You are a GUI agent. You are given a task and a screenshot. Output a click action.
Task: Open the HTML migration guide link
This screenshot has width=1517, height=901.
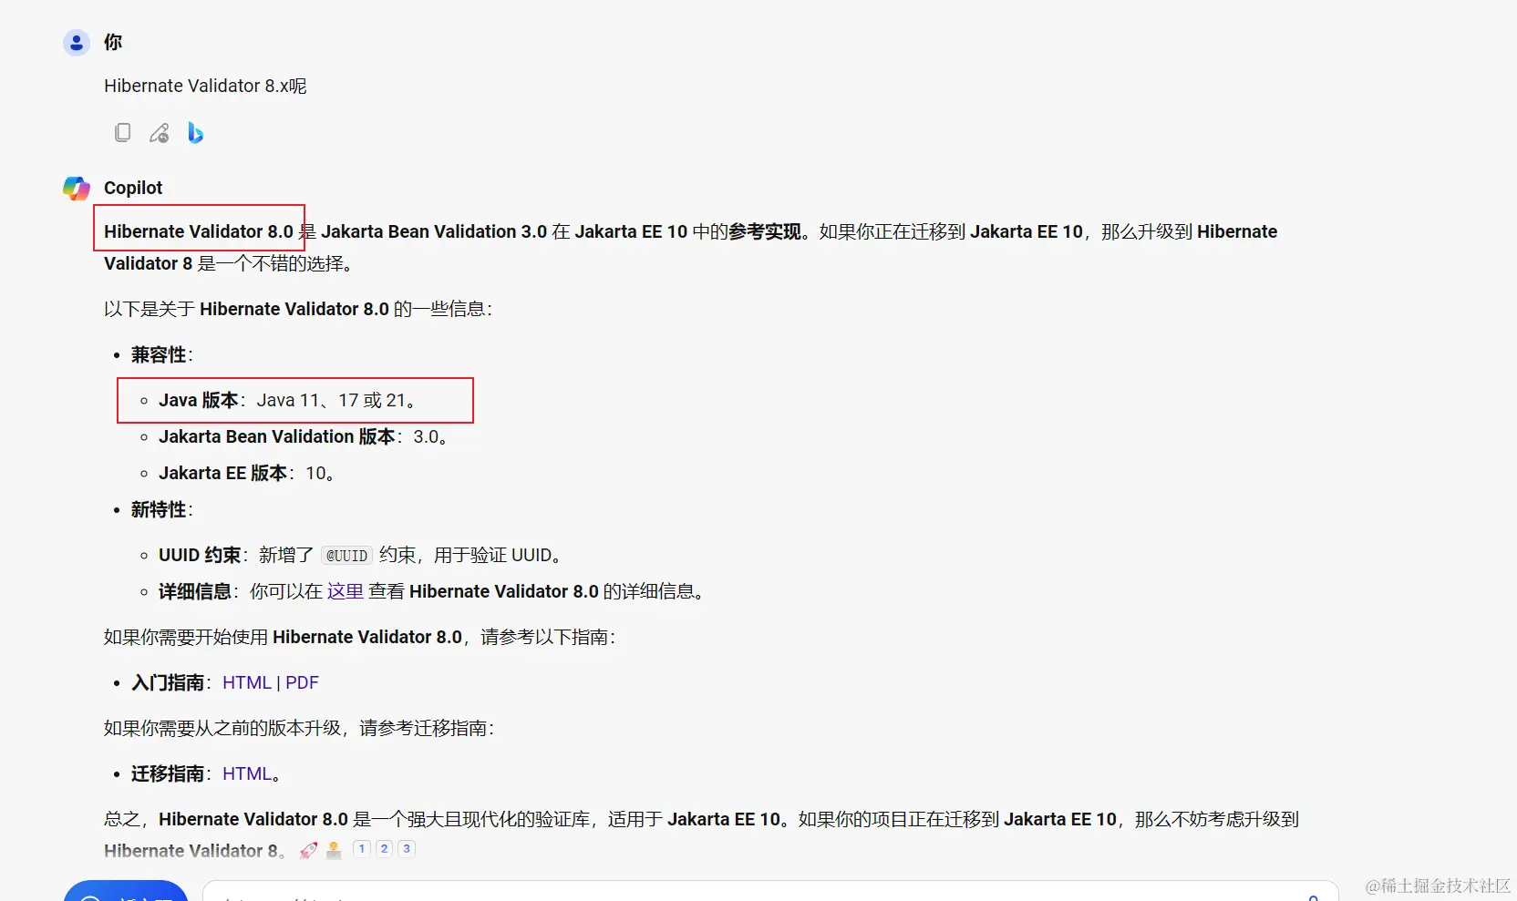(247, 773)
